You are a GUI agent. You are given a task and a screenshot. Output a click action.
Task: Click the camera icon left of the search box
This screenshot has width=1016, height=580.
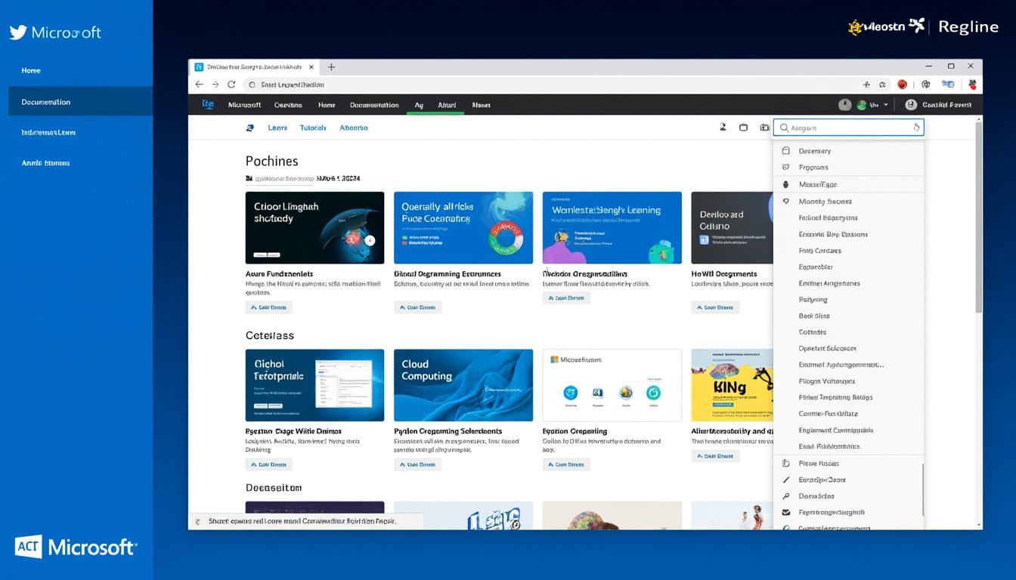764,128
